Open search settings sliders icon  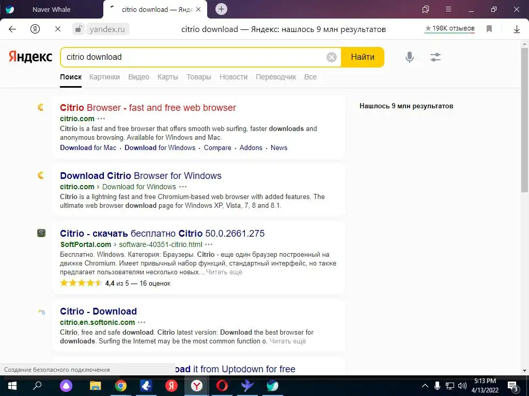coord(435,57)
